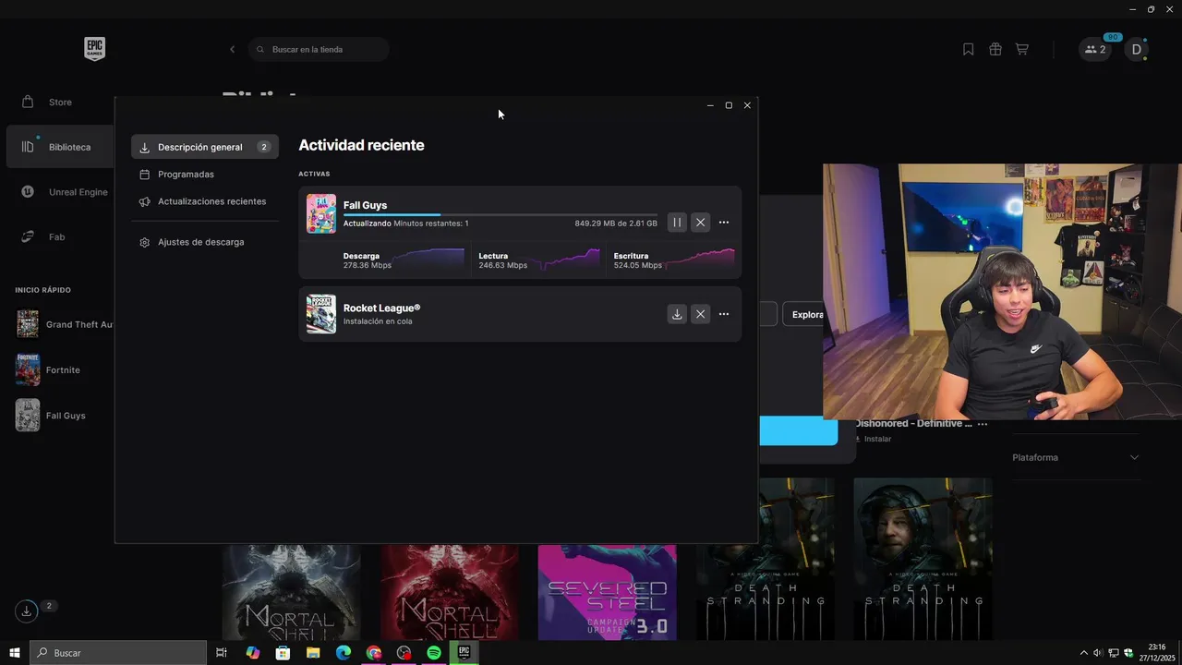This screenshot has height=665, width=1182.
Task: Go back with the store arrow
Action: coord(232,49)
